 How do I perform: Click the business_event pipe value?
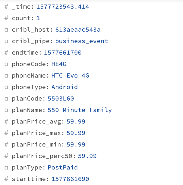click(x=81, y=41)
